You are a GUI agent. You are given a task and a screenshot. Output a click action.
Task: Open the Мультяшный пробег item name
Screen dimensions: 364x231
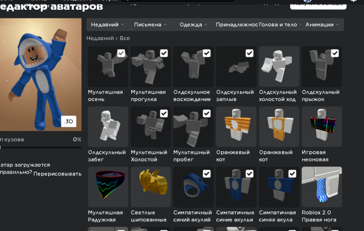191,156
